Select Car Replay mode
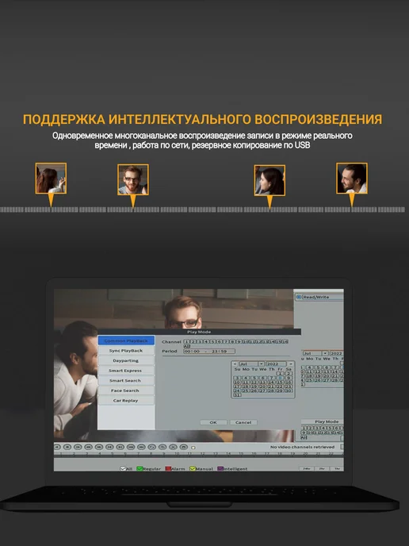 tap(126, 401)
